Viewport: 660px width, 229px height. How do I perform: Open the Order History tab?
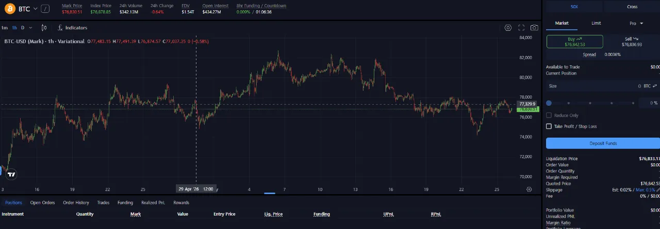coord(76,202)
